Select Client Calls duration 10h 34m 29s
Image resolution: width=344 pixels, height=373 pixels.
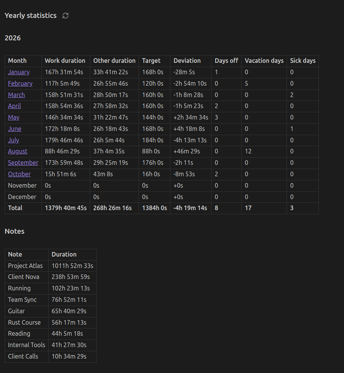[x=69, y=357]
